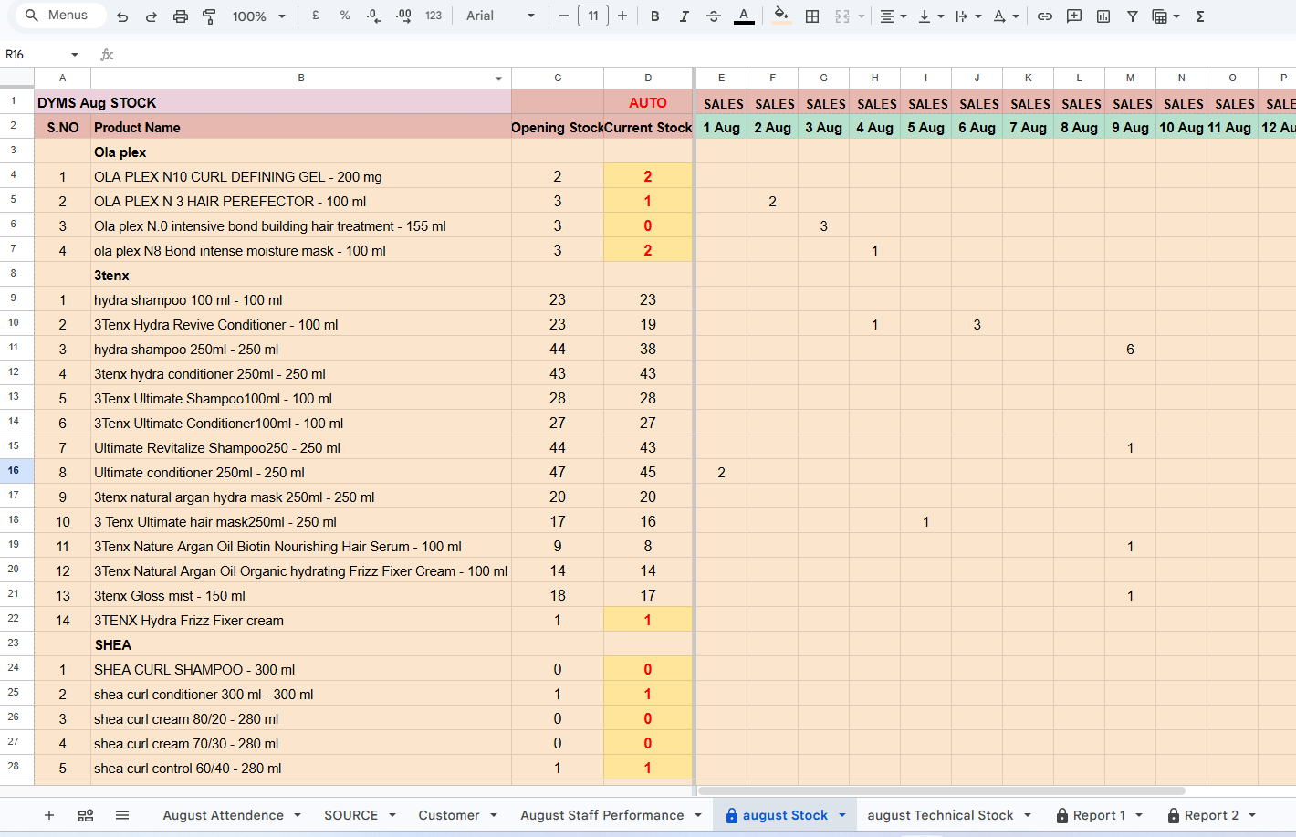
Task: Open Vertical align dropdown
Action: click(931, 16)
